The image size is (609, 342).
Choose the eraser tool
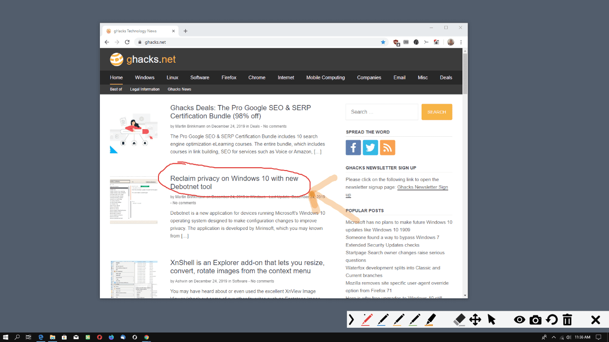tap(459, 320)
